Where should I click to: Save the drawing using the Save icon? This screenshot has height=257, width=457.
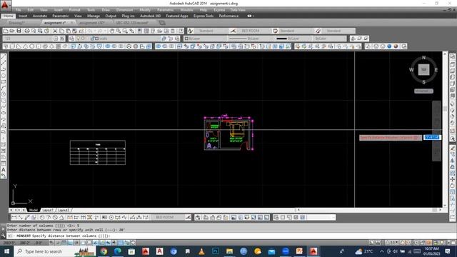[19, 31]
